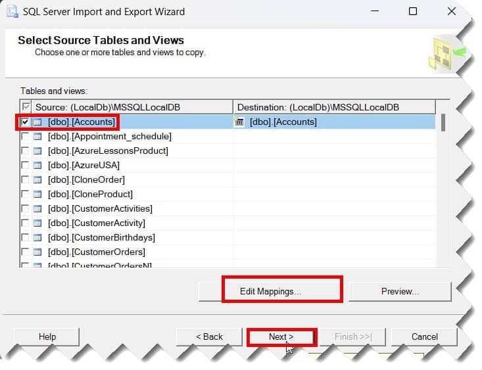Select the [dbo].[AzureLessonsProduct] row text
482x370 pixels.
pyautogui.click(x=108, y=151)
